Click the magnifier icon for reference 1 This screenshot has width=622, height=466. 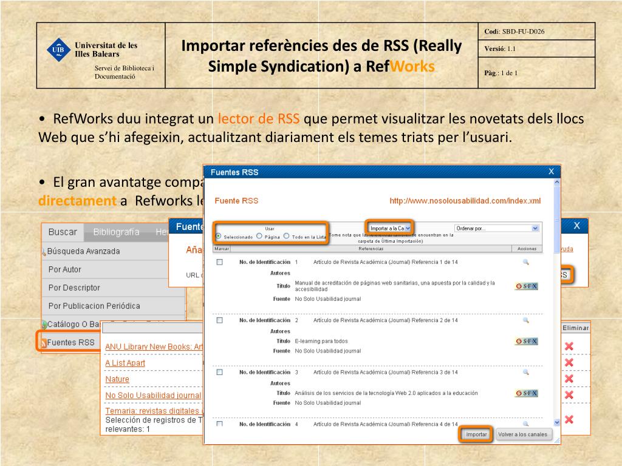pyautogui.click(x=525, y=262)
